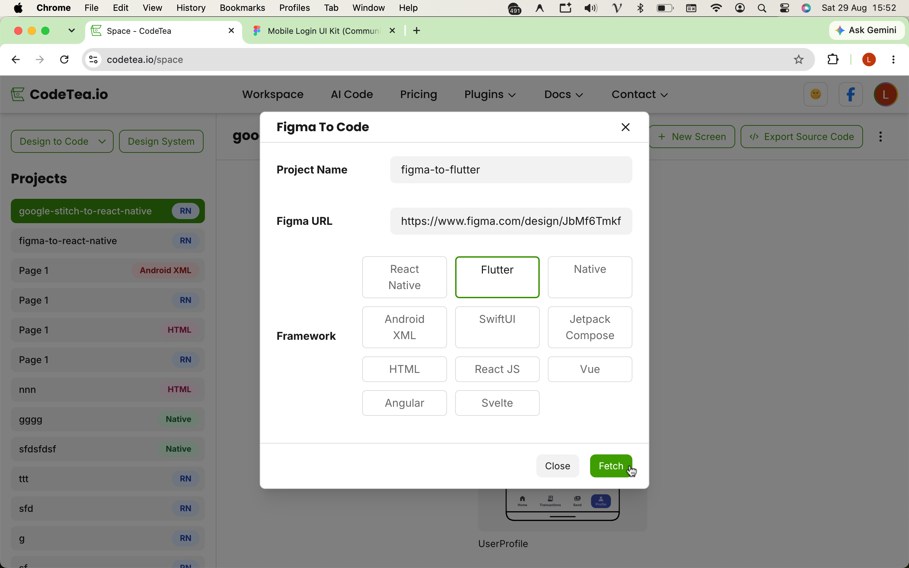Select Flutter framework
909x568 pixels.
click(x=497, y=277)
